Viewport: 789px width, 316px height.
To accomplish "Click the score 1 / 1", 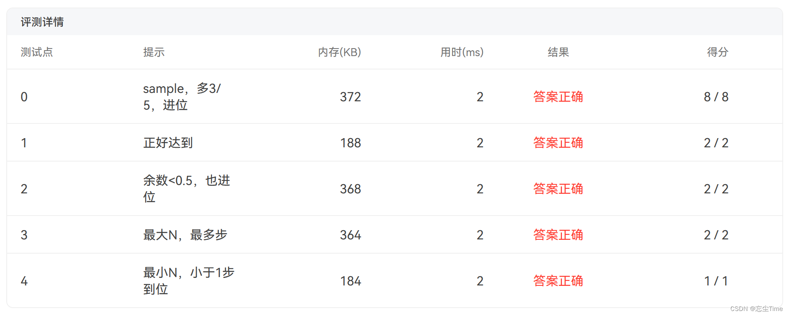I will (x=716, y=281).
